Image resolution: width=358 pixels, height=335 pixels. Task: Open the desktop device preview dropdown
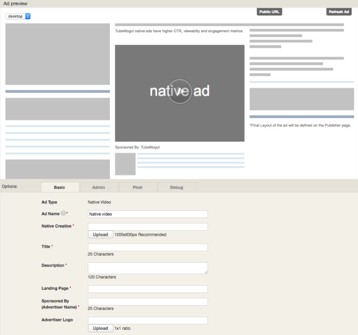pyautogui.click(x=18, y=16)
